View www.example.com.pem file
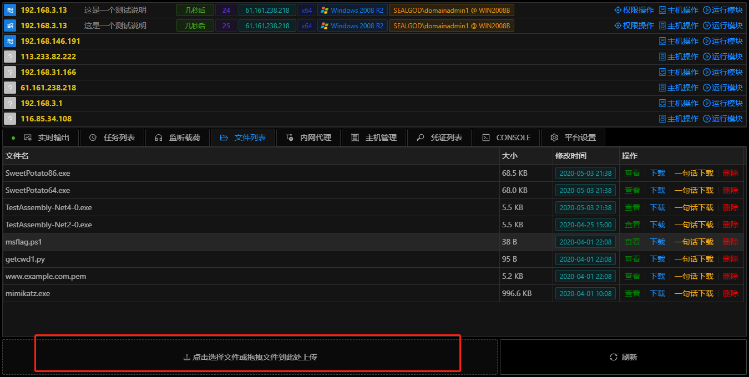Screen dimensions: 749x377 click(632, 276)
